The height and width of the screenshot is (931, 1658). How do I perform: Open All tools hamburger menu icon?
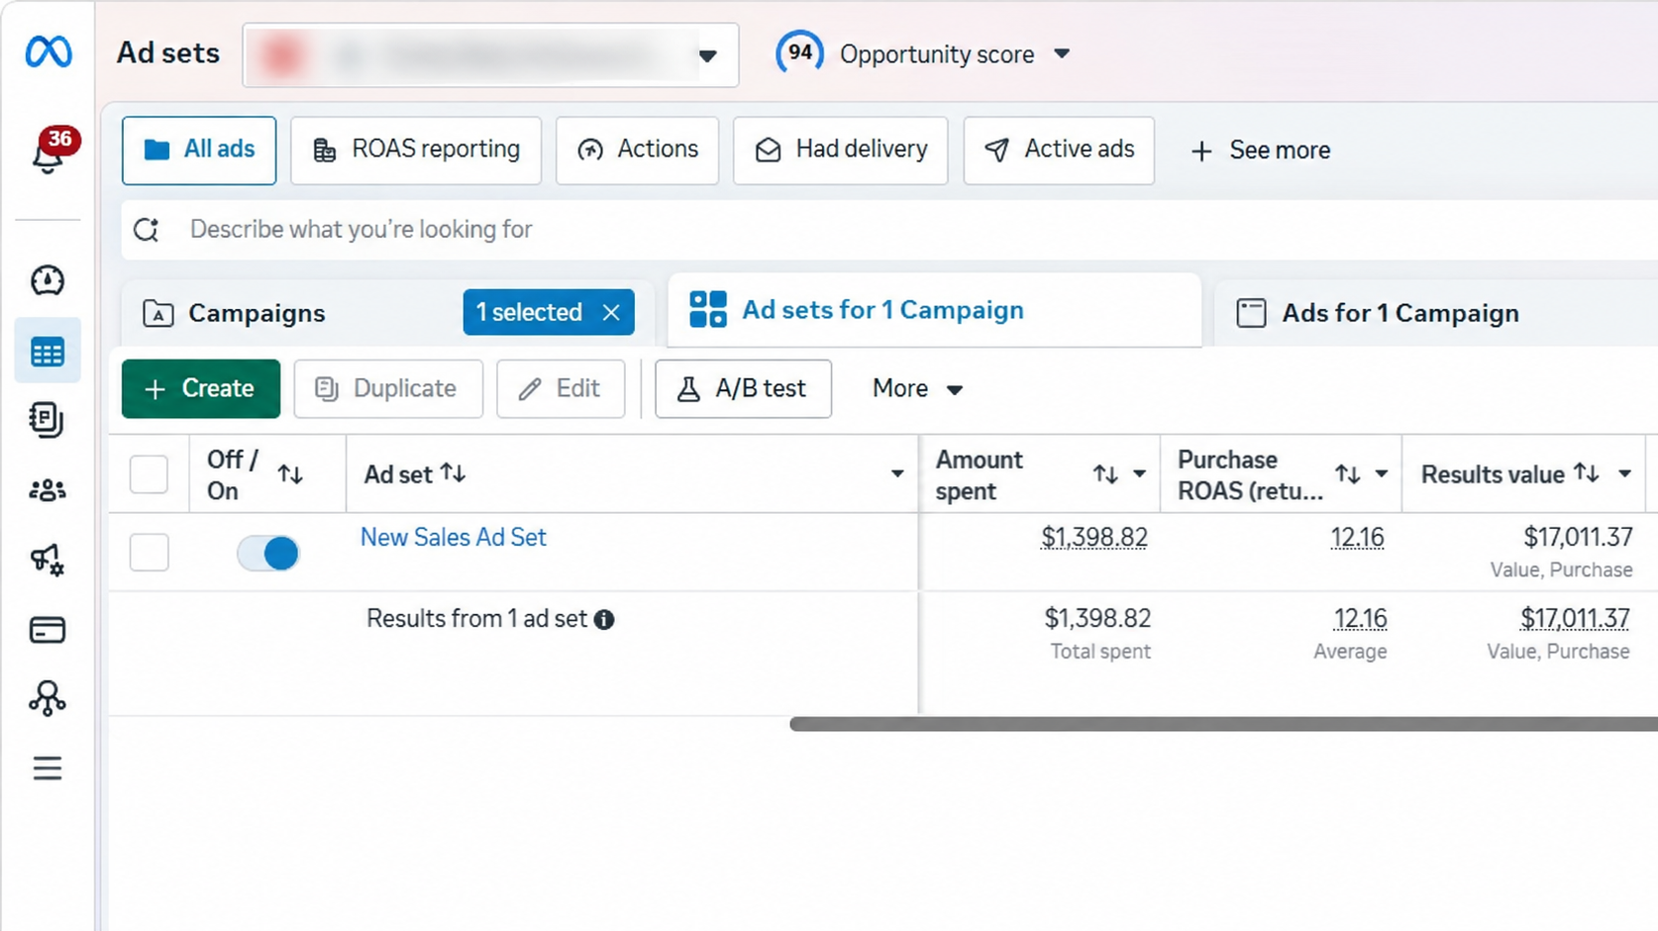pyautogui.click(x=48, y=769)
